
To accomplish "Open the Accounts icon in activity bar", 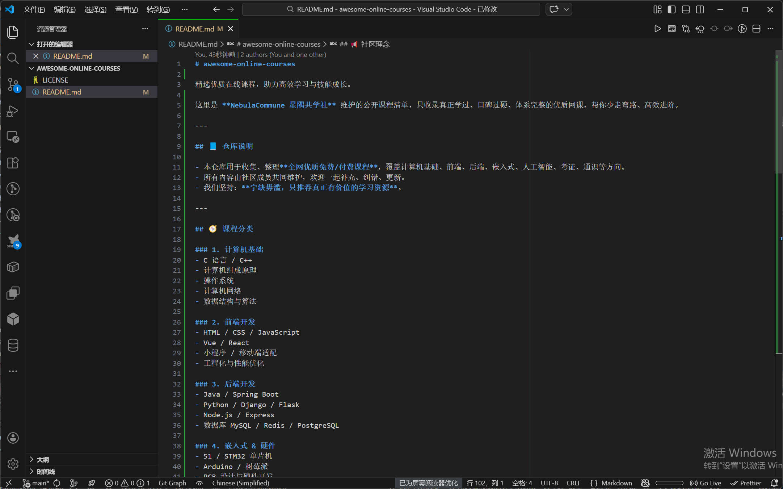I will click(x=13, y=438).
